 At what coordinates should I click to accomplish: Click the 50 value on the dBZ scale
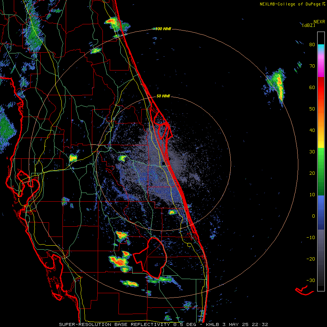point(312,109)
